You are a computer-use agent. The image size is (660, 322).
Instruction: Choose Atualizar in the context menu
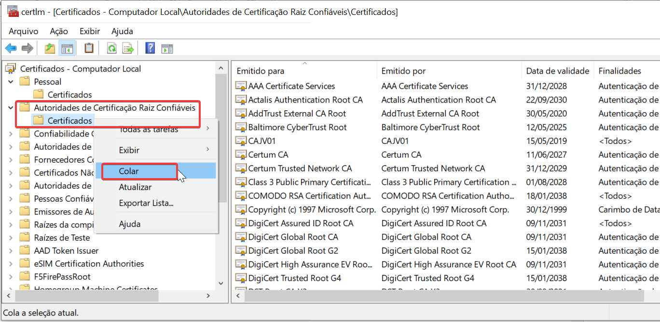click(x=156, y=187)
